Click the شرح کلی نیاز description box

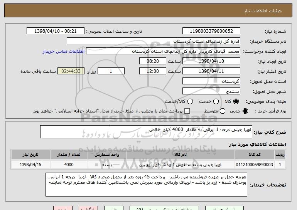[146, 132]
